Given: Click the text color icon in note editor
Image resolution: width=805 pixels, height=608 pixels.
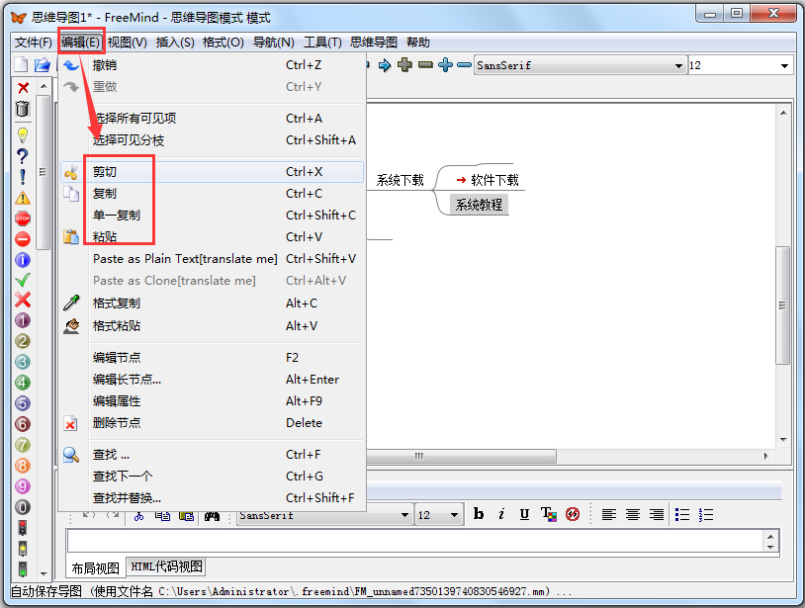Looking at the screenshot, I should 548,514.
